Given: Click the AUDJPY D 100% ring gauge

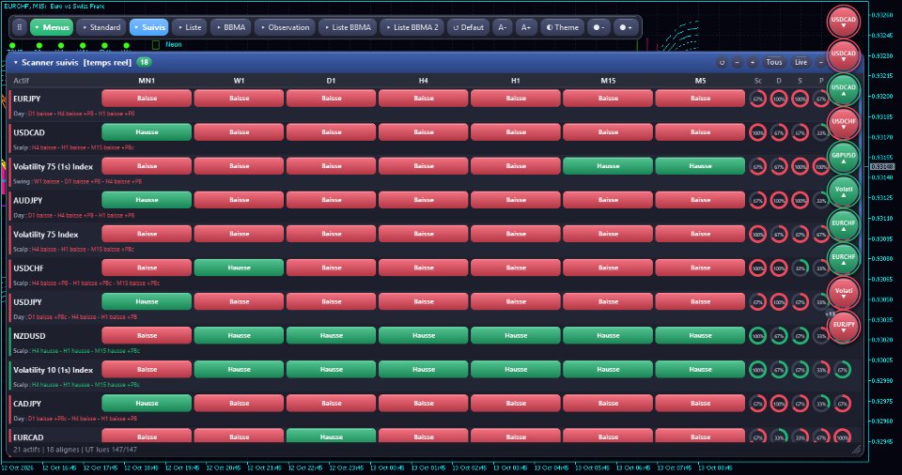Looking at the screenshot, I should (779, 201).
